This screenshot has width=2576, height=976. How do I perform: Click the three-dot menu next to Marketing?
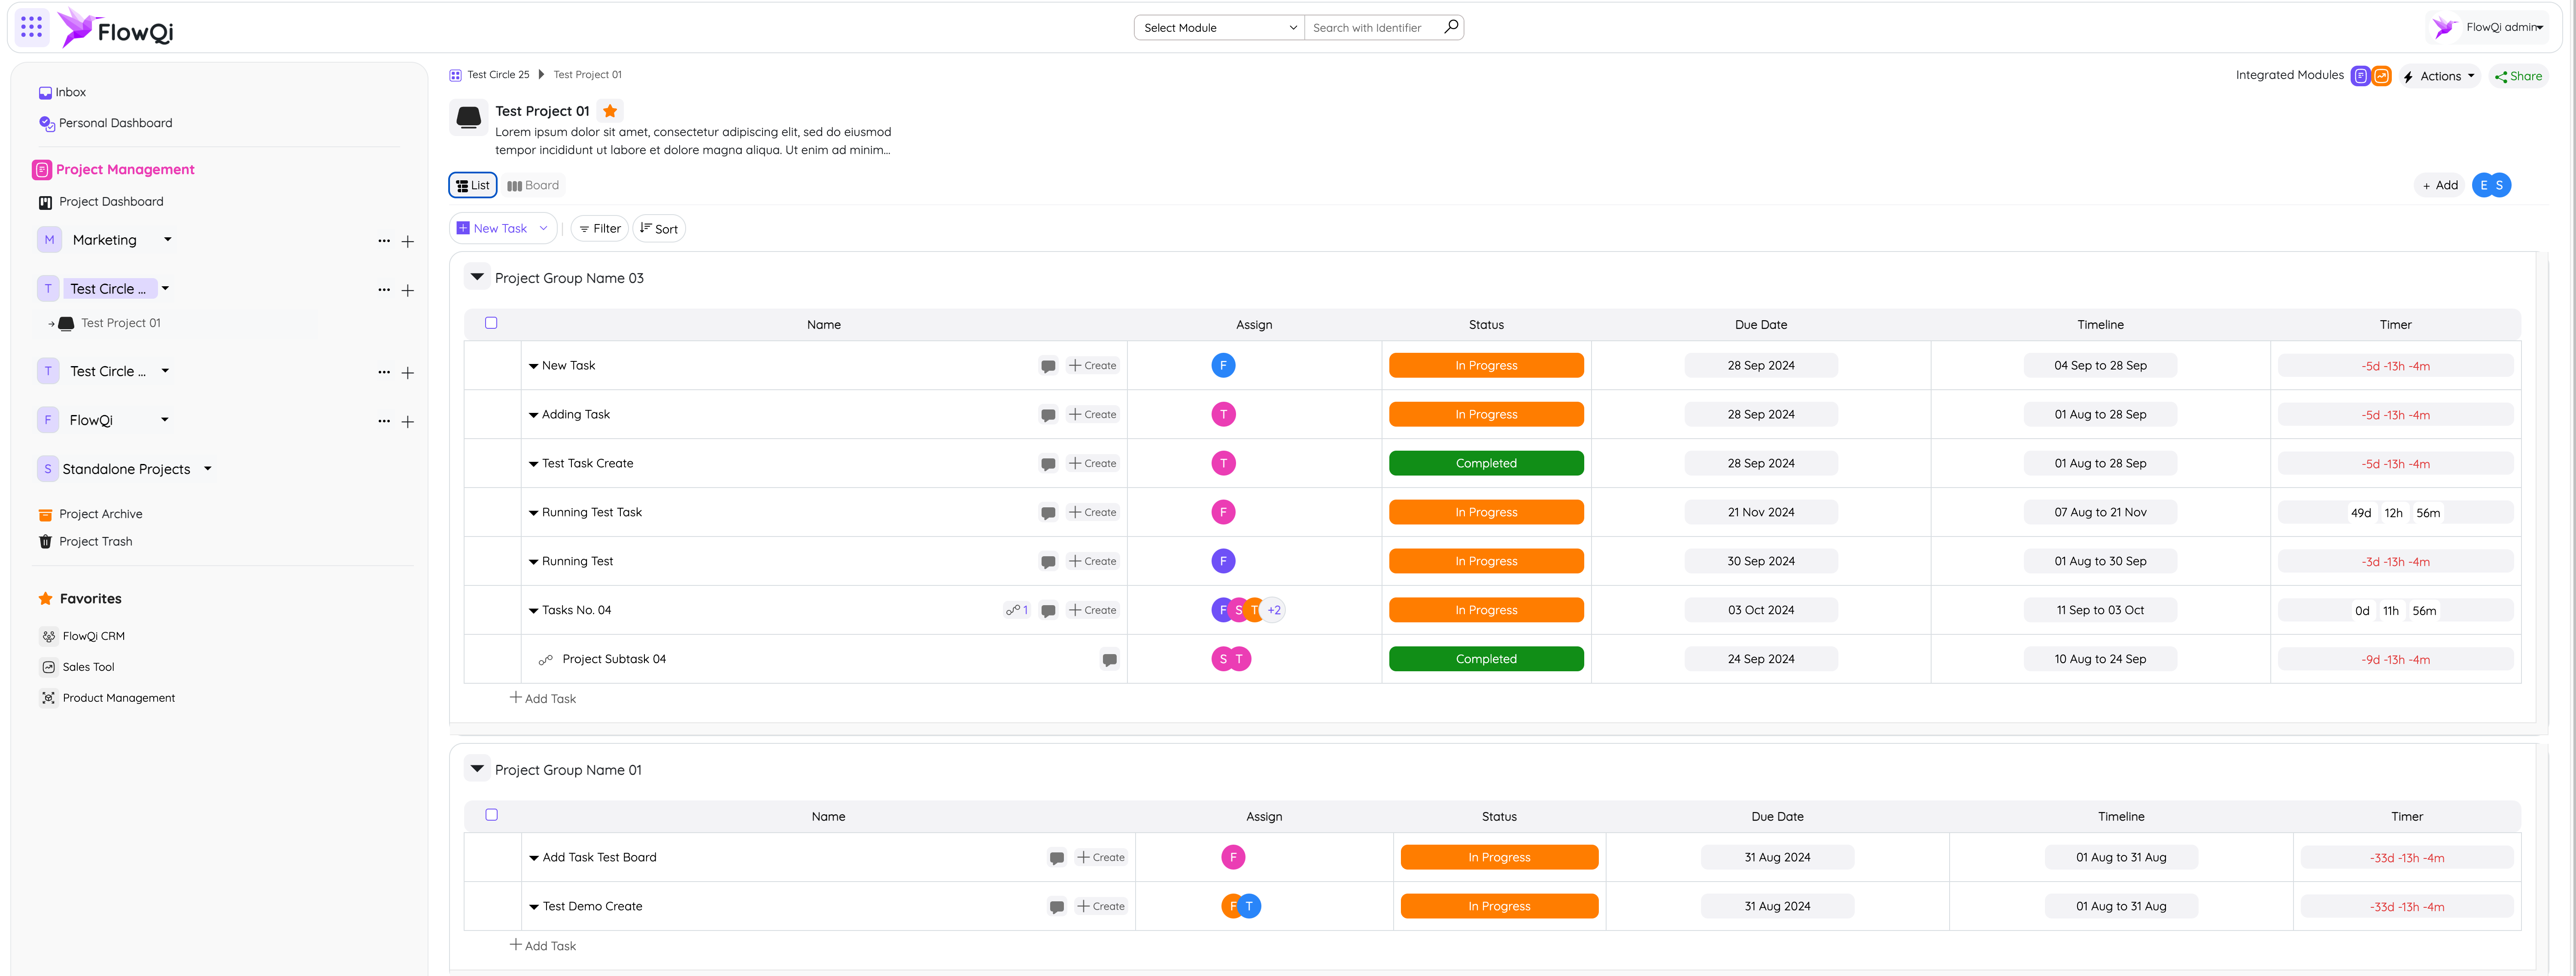tap(384, 241)
